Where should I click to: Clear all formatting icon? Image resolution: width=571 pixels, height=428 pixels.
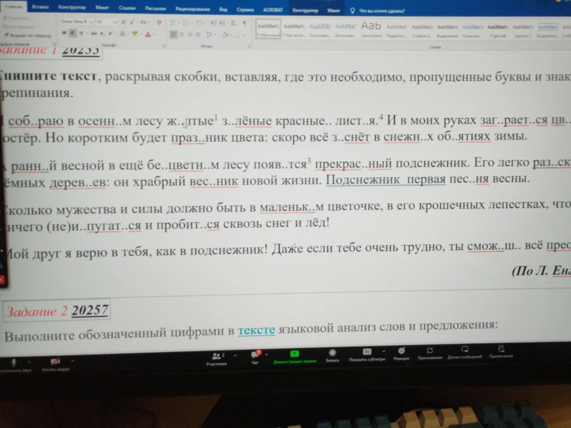coord(159,22)
